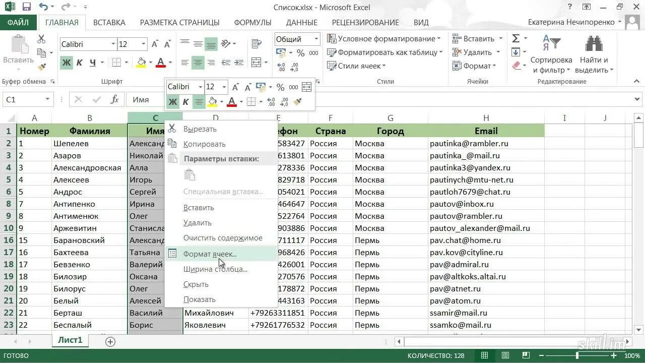Click Скрыть in the context menu
This screenshot has width=645, height=363.
pyautogui.click(x=196, y=284)
